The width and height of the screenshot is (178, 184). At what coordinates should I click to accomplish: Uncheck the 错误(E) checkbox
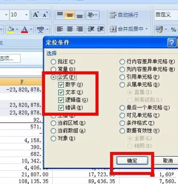61,108
